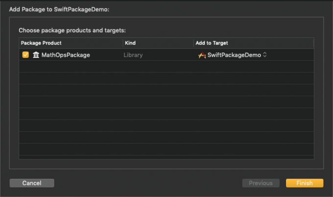The height and width of the screenshot is (197, 333).
Task: Uncheck the MathOpsPackage checkbox
Action: (x=25, y=55)
